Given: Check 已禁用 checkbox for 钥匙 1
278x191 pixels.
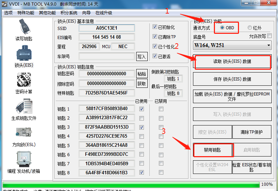Looking at the screenshot, I should point(161,109).
